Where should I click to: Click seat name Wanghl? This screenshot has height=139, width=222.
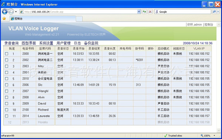(x=43, y=91)
